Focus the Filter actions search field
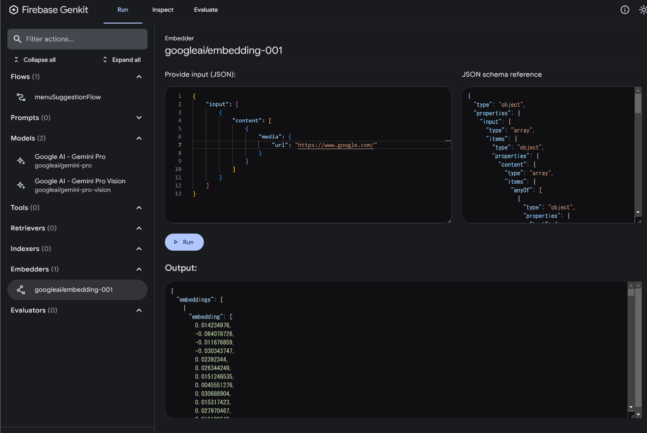 [77, 39]
